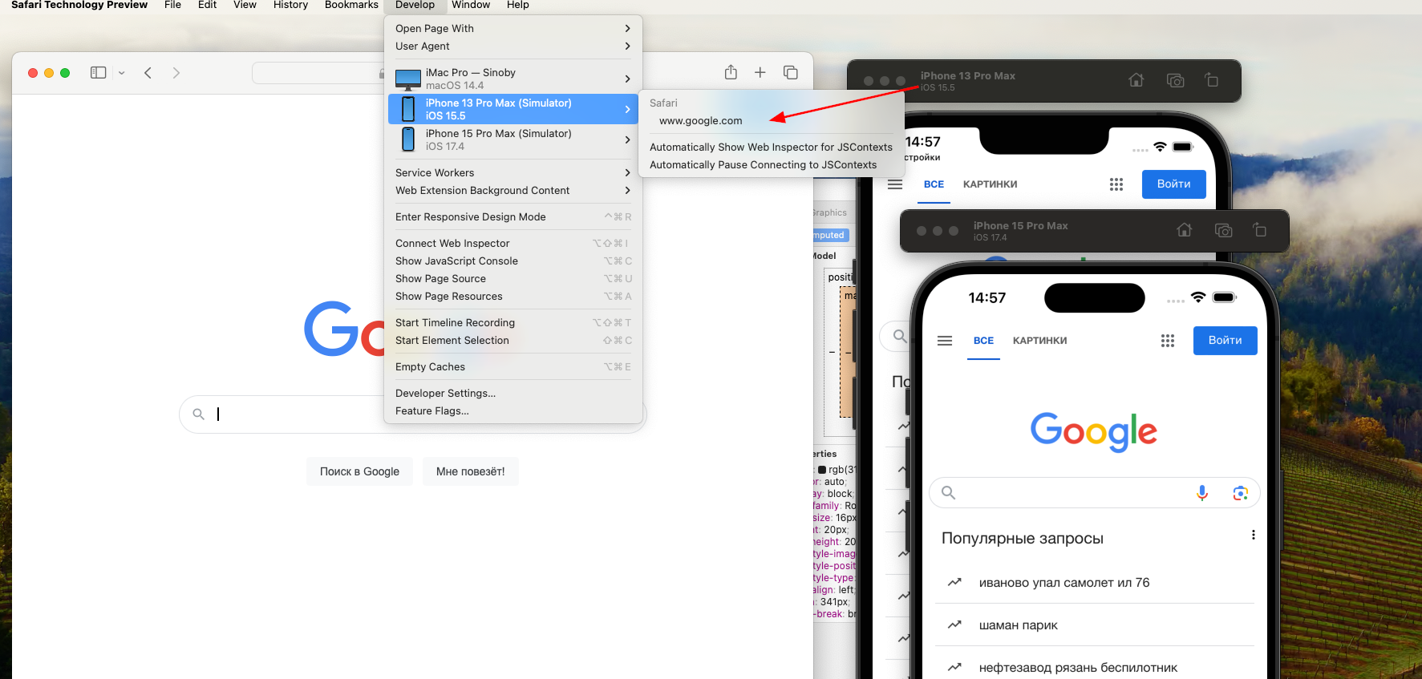Open hamburger menu in iPhone 15 Google page
Screen dimensions: 1422x679
(945, 341)
